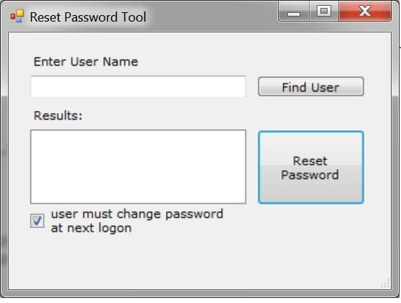
Task: Uncheck user must change password checkbox
Action: [x=37, y=221]
